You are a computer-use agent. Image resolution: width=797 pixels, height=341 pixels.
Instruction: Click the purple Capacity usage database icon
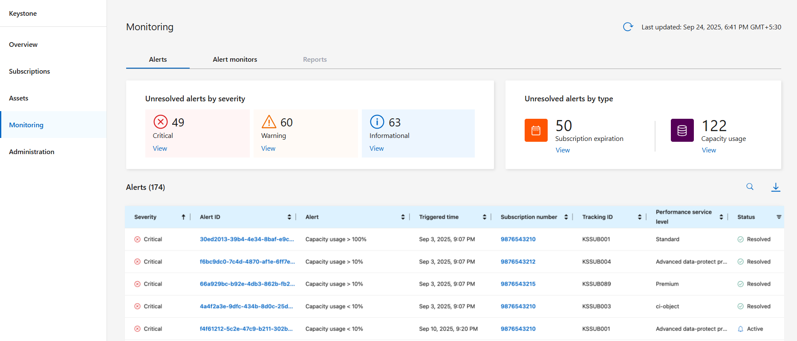coord(682,130)
